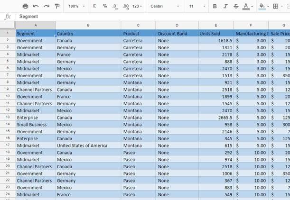The image size is (290, 200).
Task: Open the fill colour bucket
Action: 262,7
